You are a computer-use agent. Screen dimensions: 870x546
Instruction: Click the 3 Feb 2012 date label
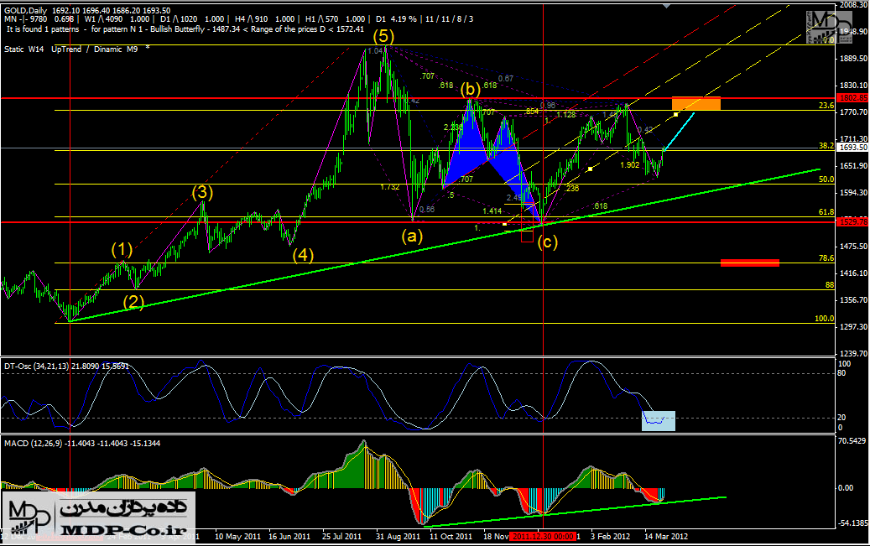coord(610,537)
